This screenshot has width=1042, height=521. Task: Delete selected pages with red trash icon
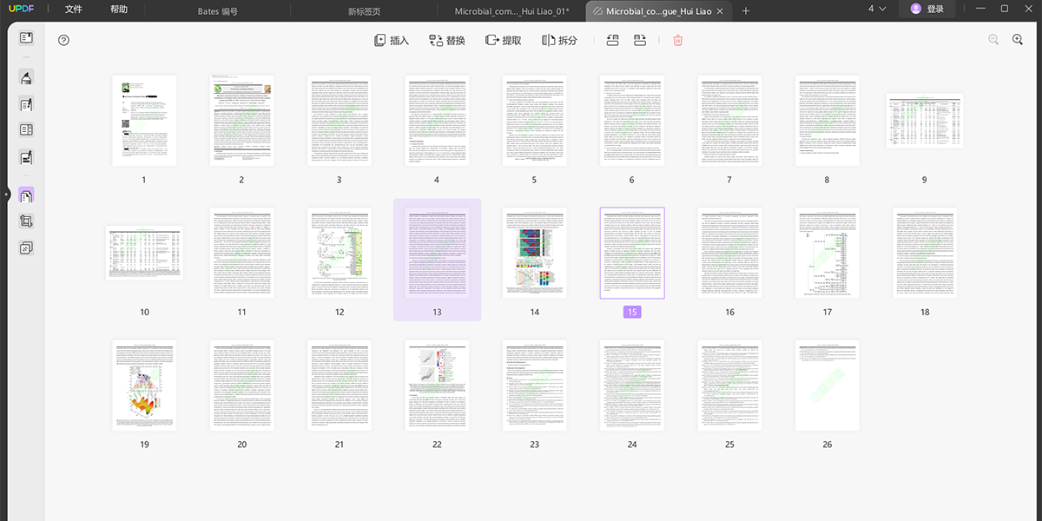coord(678,40)
